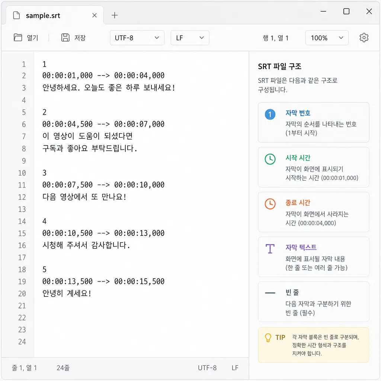Open the LF line ending dropdown
The image size is (381, 381).
[190, 38]
